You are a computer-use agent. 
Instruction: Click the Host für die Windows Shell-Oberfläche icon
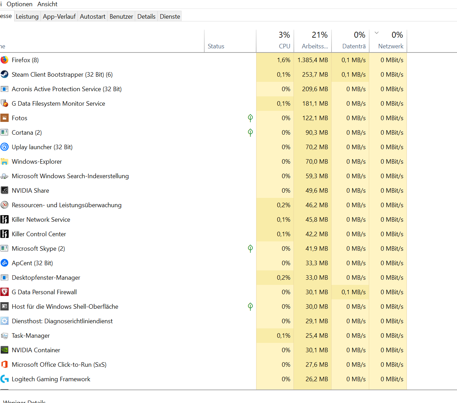tap(4, 307)
